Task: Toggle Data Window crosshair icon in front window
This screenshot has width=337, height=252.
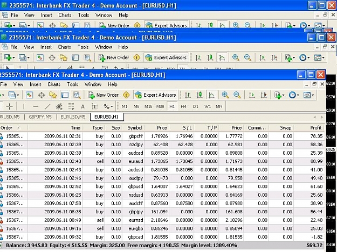Action: click(42, 95)
